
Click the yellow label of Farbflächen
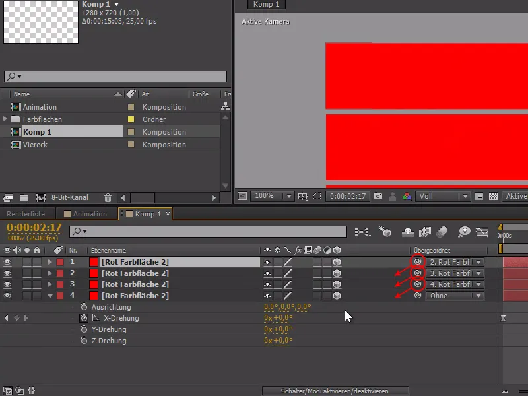[131, 119]
